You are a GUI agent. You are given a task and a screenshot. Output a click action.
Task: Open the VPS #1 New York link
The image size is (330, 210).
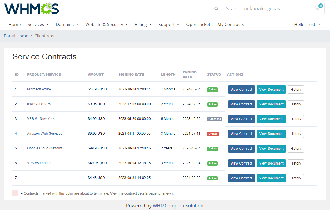pos(41,119)
